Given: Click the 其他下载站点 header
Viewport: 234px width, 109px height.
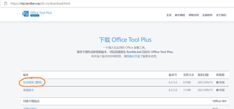Looking at the screenshot, I should click(x=31, y=101).
